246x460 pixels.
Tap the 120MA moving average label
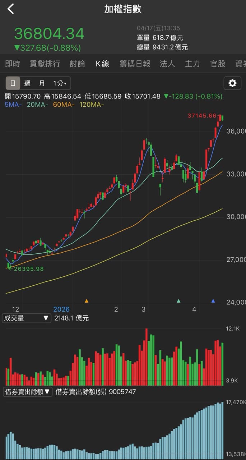91,105
